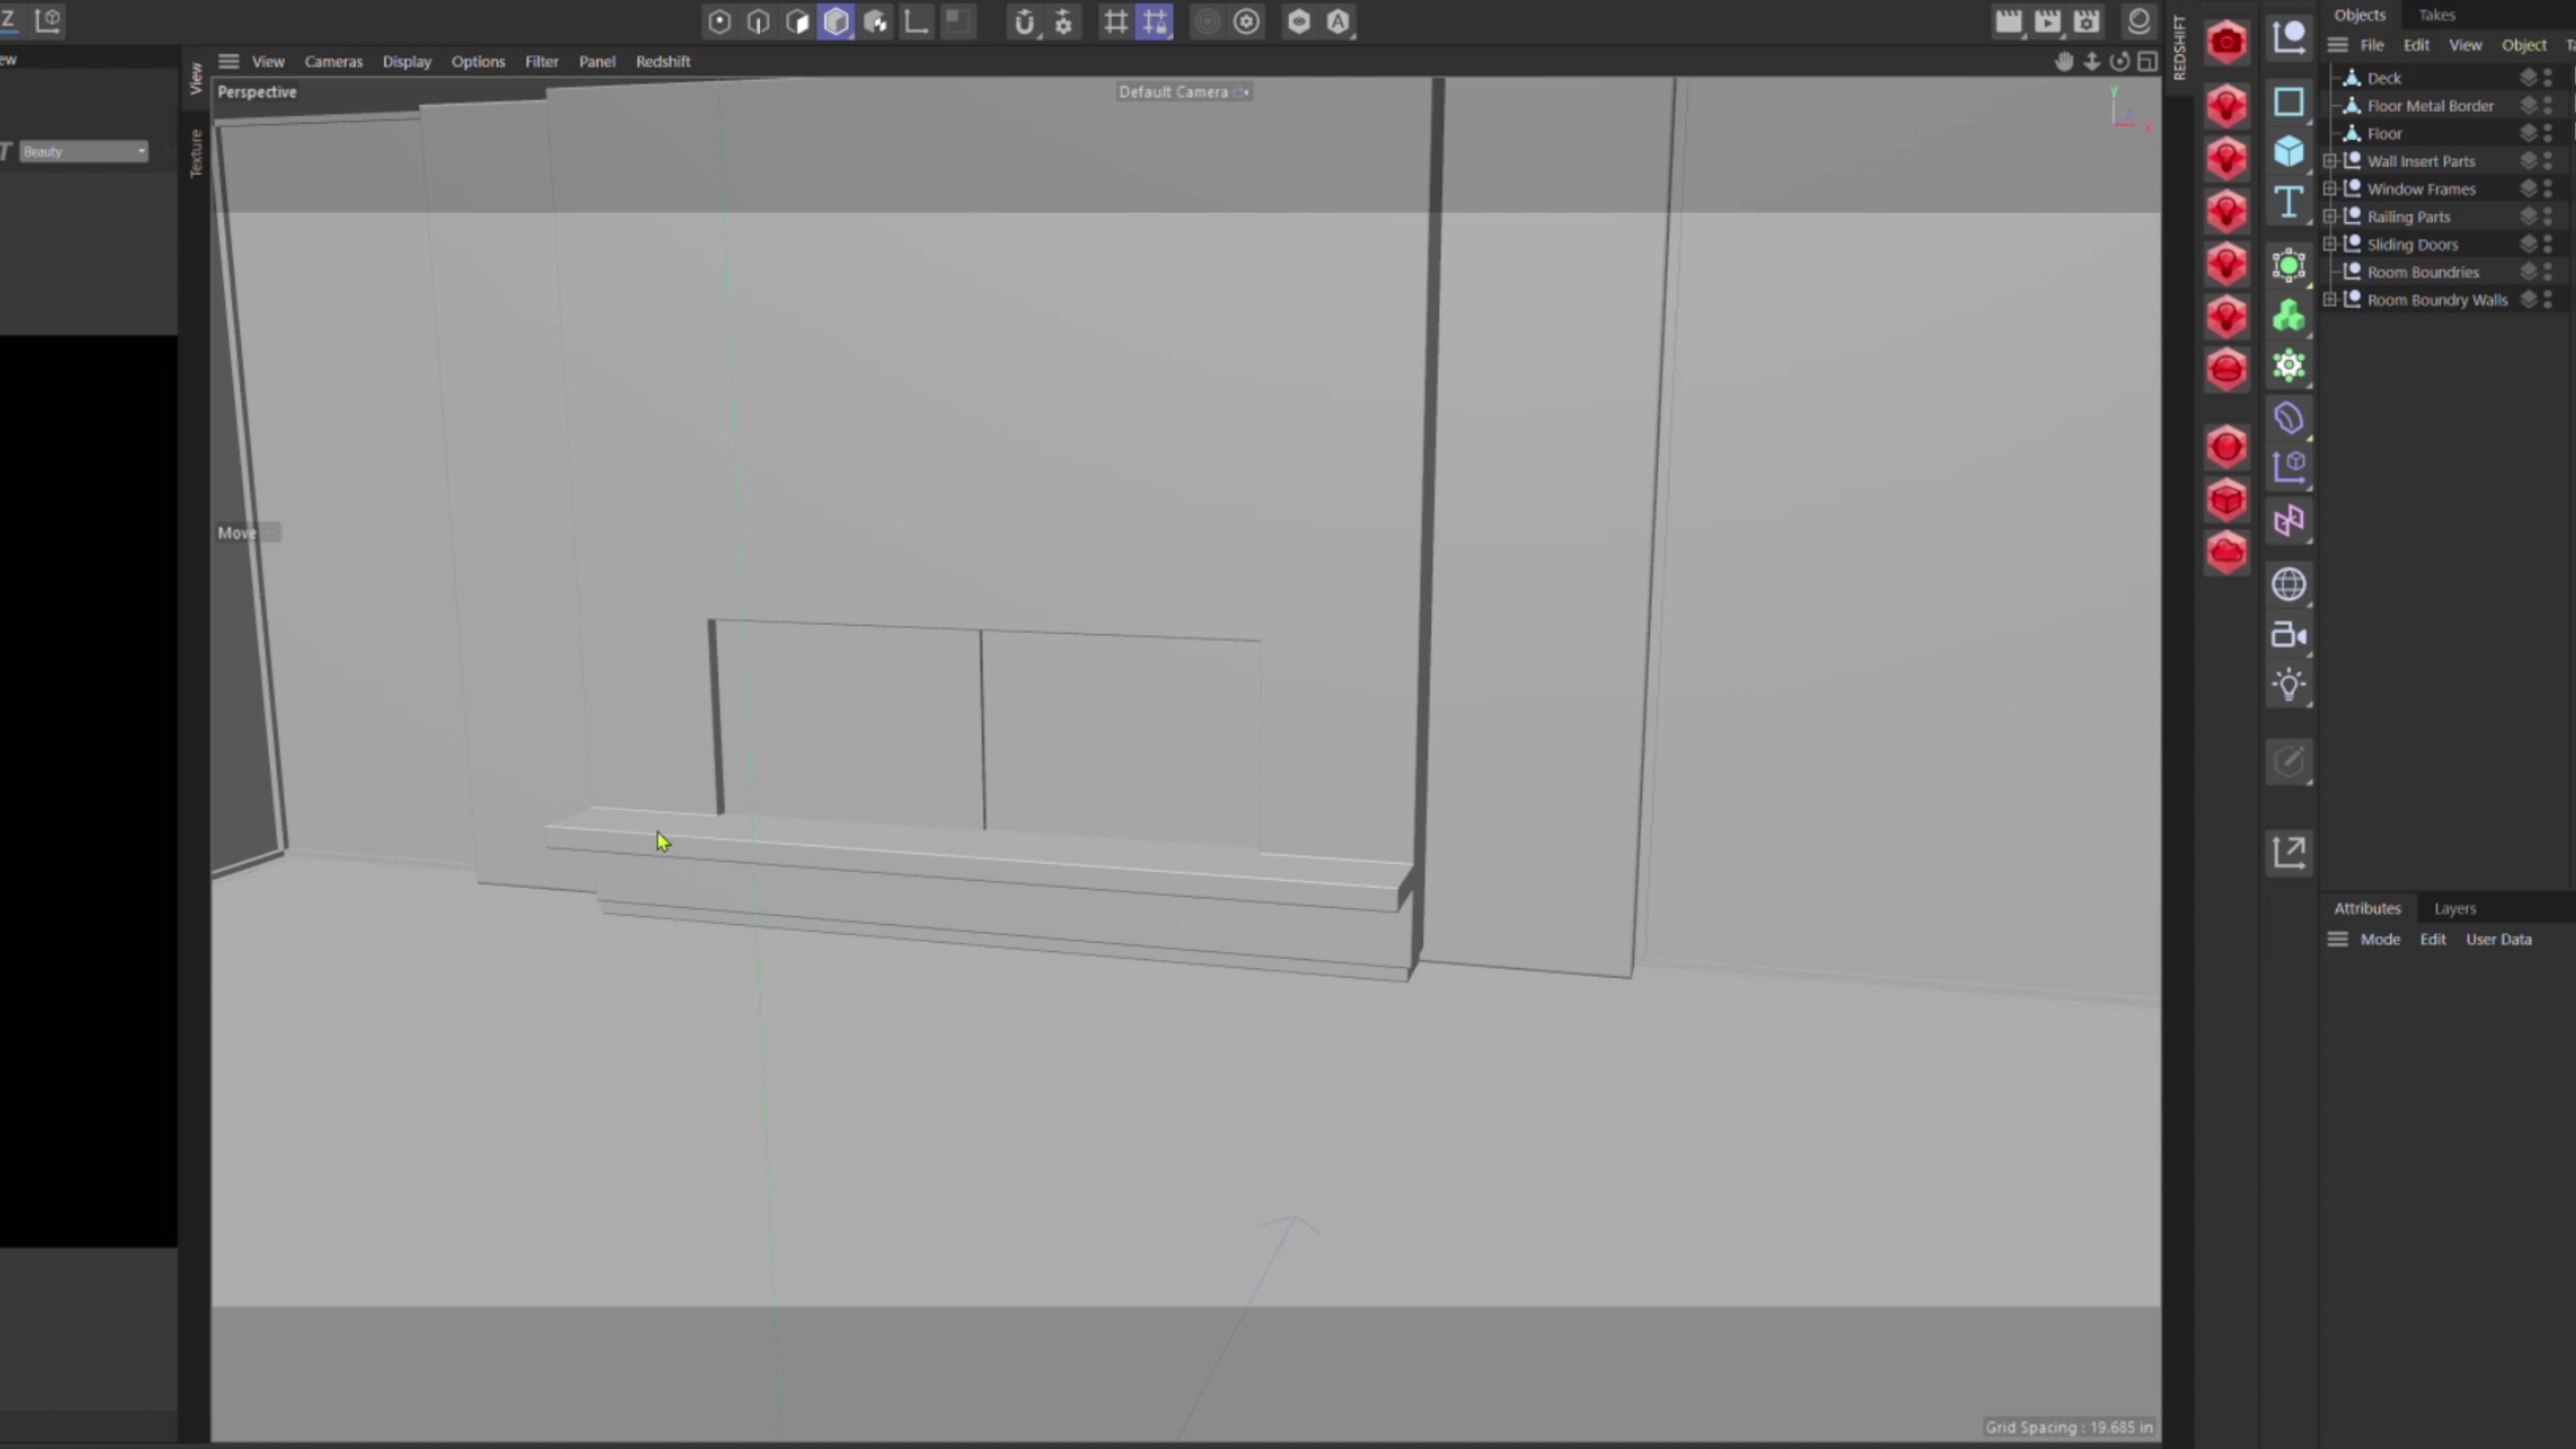Click the Camera object icon
Screen dimensions: 2576x1449
[x=2289, y=635]
